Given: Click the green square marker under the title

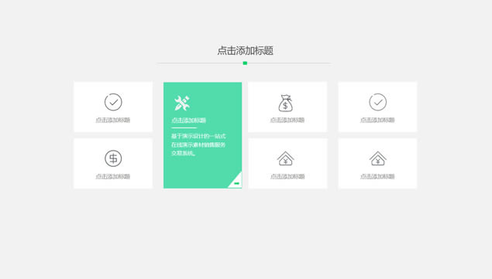Looking at the screenshot, I should point(245,63).
